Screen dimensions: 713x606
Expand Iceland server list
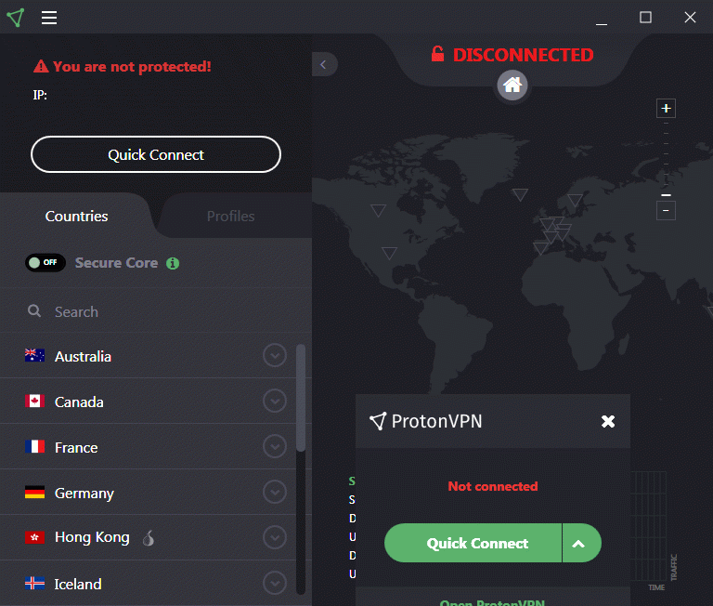coord(275,584)
